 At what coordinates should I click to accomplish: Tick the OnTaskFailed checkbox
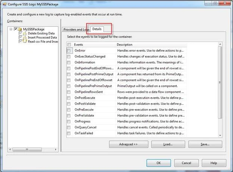69,133
